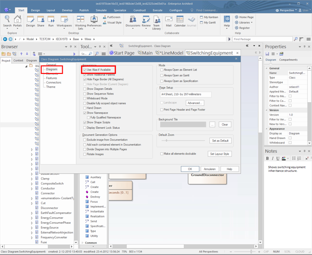Switch to the Start Page tab
The image size is (312, 255).
[x=122, y=53]
